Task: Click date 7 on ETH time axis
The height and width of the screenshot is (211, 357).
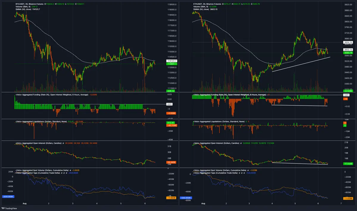Action: tap(341, 204)
